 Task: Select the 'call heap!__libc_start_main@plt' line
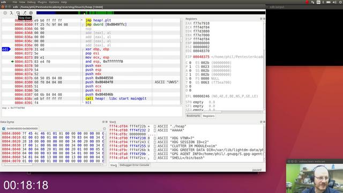tap(116, 99)
